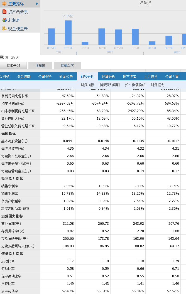Click the value 684.63万 in the table
Image resolution: width=186 pixels, height=294 pixels.
point(172,103)
